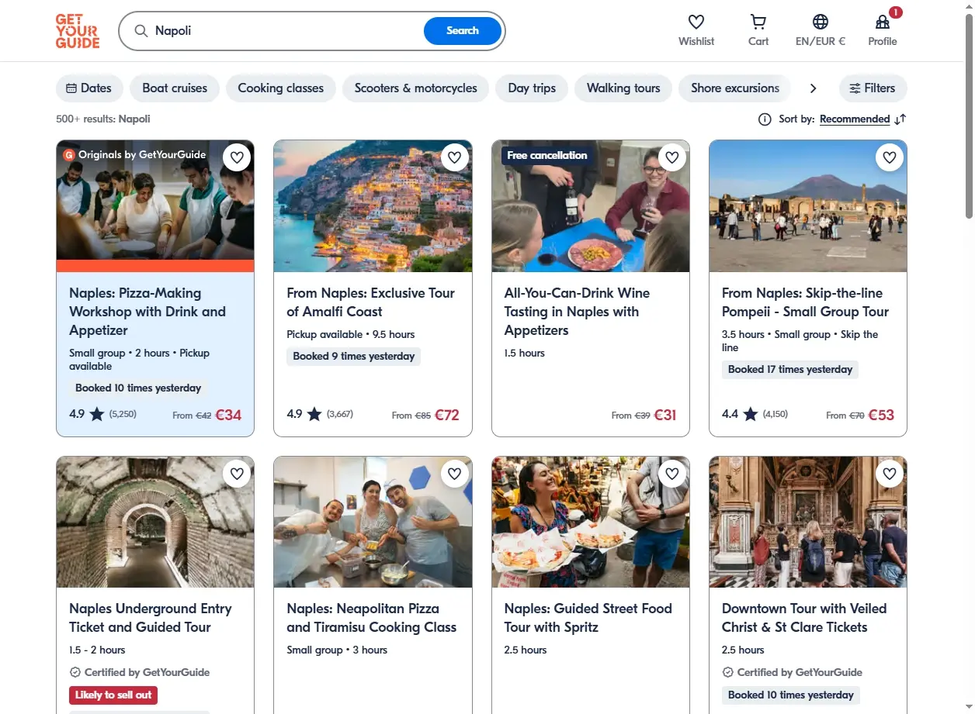The width and height of the screenshot is (975, 714).
Task: Click the info icon beside Sort by
Action: (x=765, y=119)
